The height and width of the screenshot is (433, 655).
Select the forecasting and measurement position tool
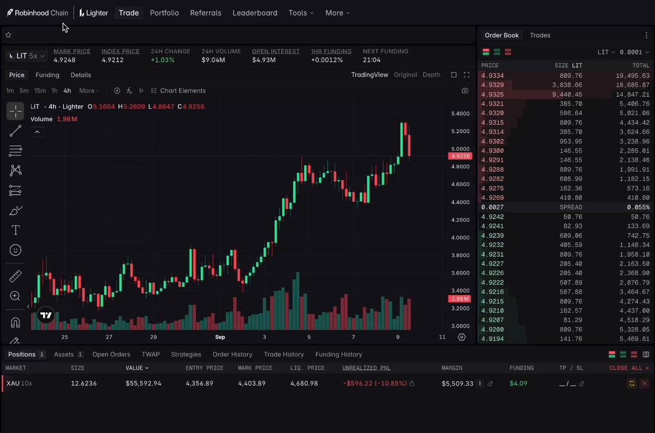[15, 190]
